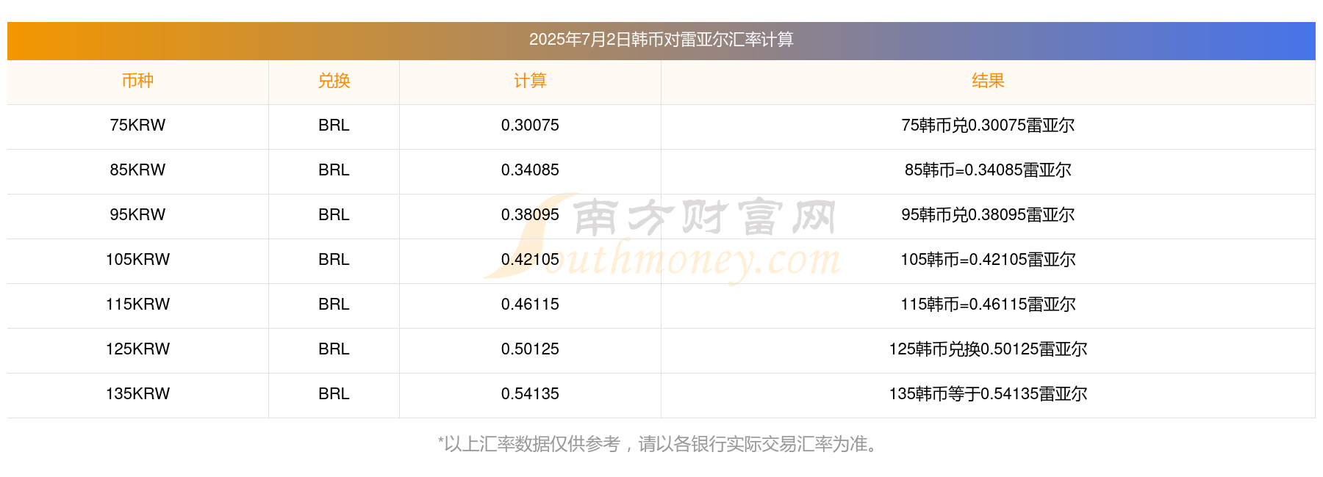
Task: Click the 125KRW cell
Action: pos(137,349)
